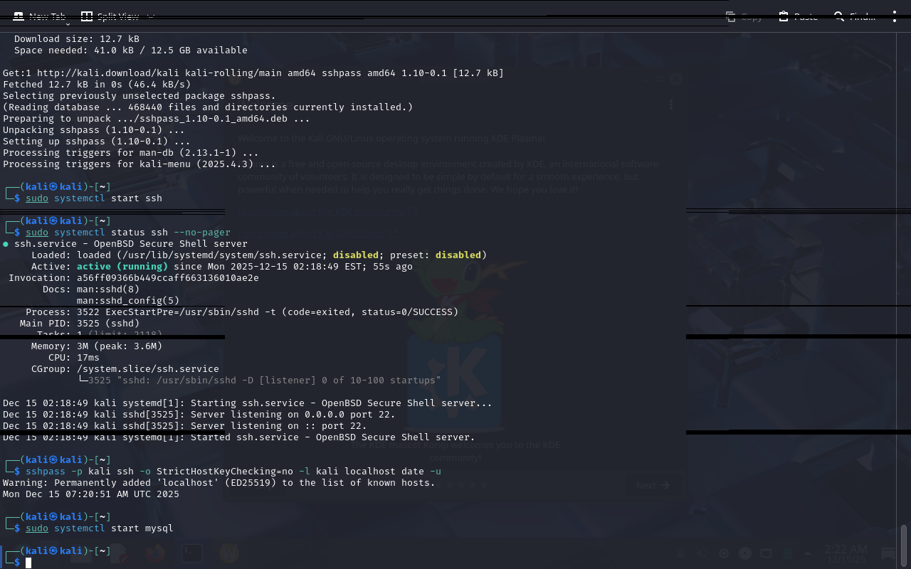The image size is (911, 569).
Task: Click at the terminal cursor prompt
Action: tap(29, 563)
